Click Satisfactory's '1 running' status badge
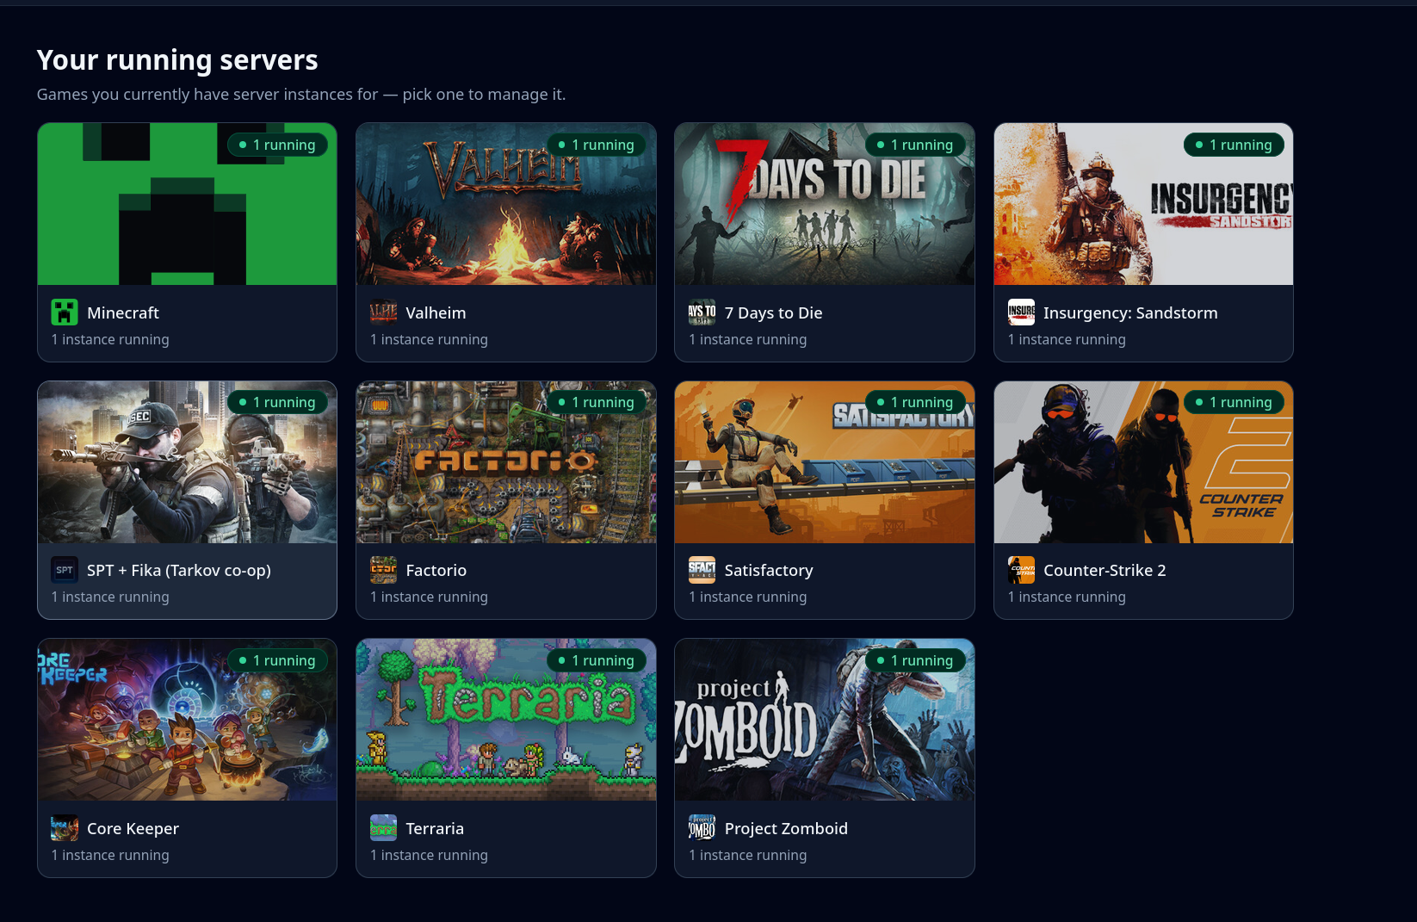This screenshot has width=1417, height=922. (915, 402)
